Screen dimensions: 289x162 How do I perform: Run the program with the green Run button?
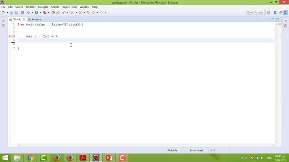(37, 13)
